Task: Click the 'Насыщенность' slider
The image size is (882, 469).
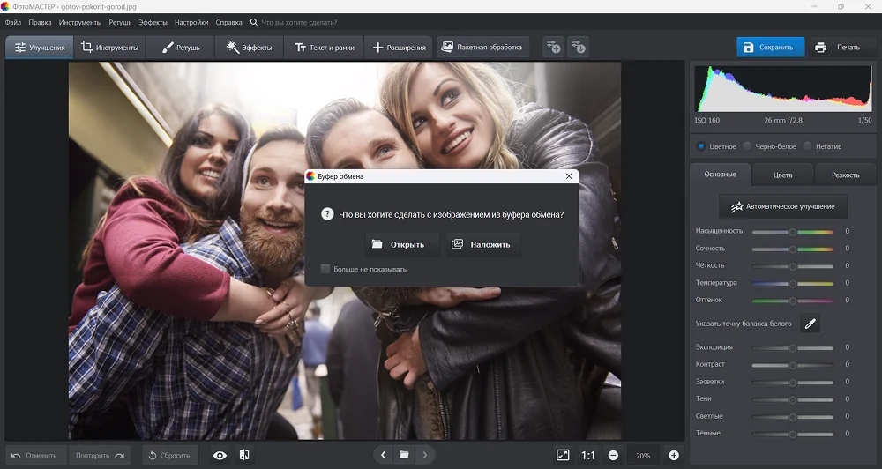Action: (x=792, y=231)
